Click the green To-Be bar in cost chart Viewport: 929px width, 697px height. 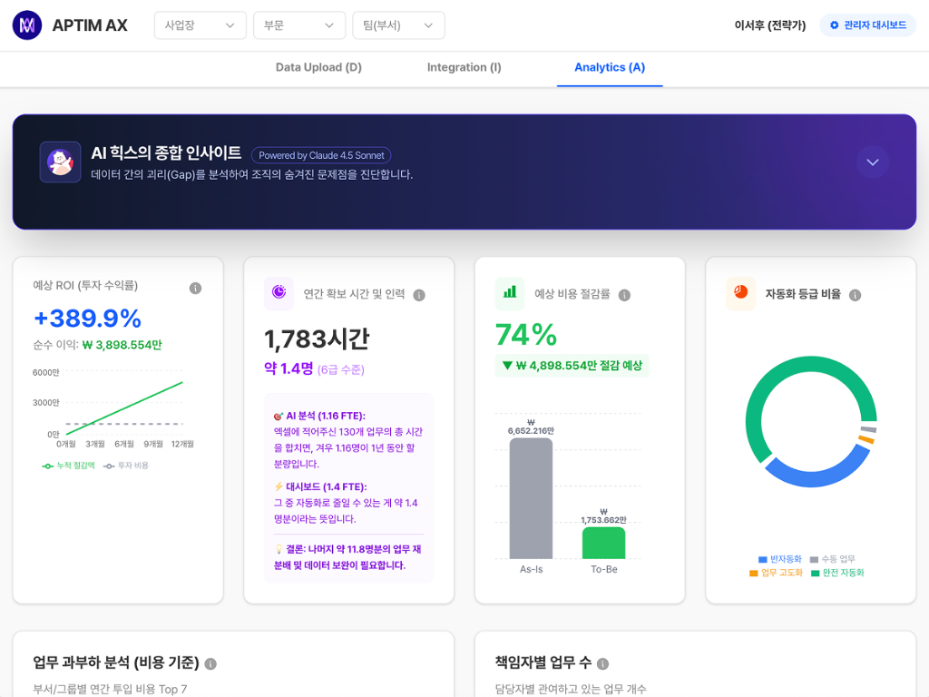pyautogui.click(x=603, y=543)
